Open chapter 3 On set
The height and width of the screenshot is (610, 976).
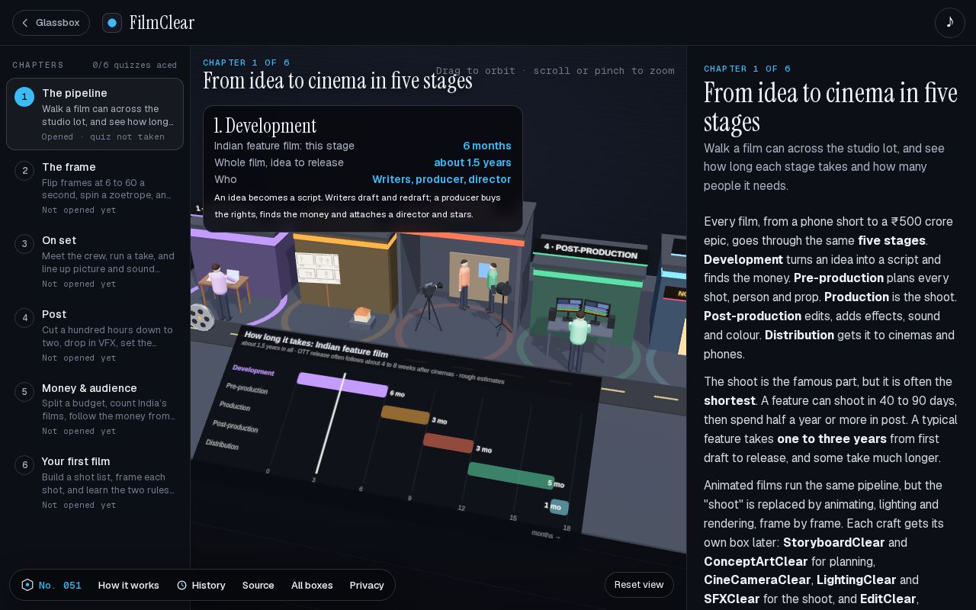95,262
